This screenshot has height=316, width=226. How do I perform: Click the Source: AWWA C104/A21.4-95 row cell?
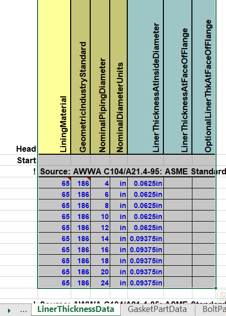(x=127, y=171)
